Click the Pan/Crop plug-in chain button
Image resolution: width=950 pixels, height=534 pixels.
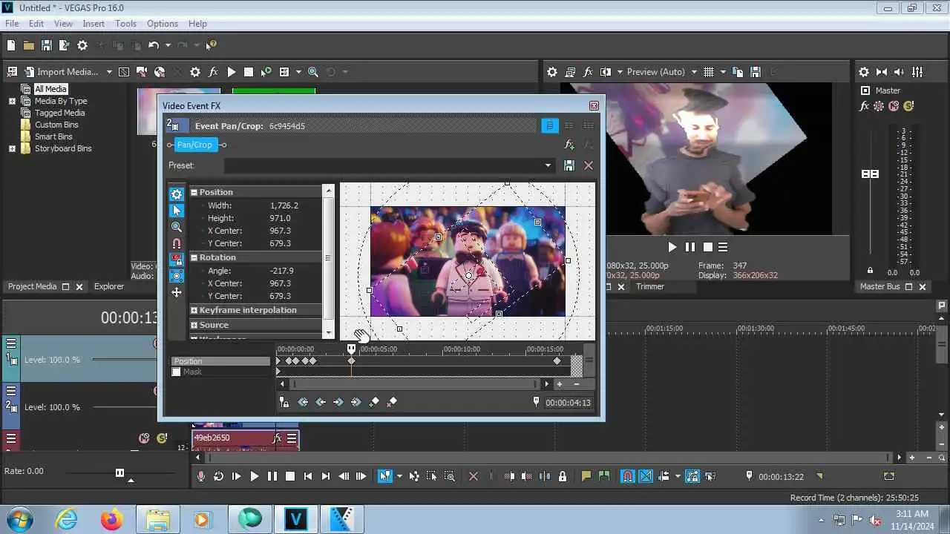194,145
